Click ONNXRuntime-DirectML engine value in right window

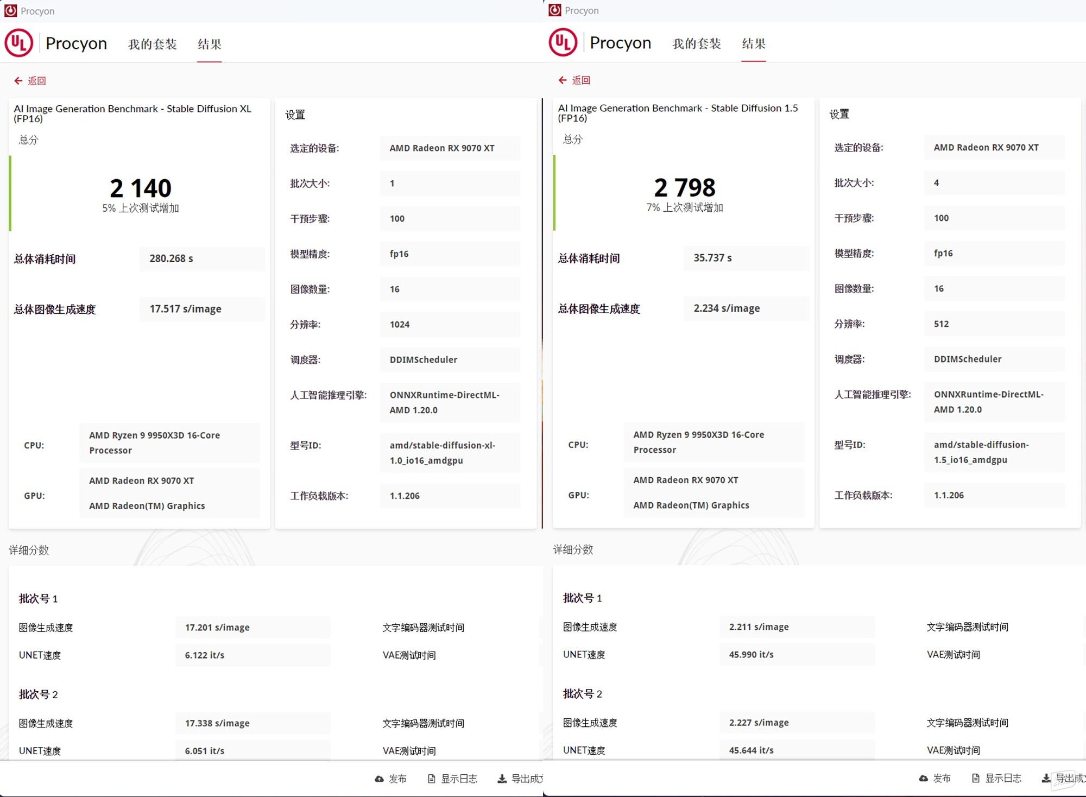click(x=994, y=402)
